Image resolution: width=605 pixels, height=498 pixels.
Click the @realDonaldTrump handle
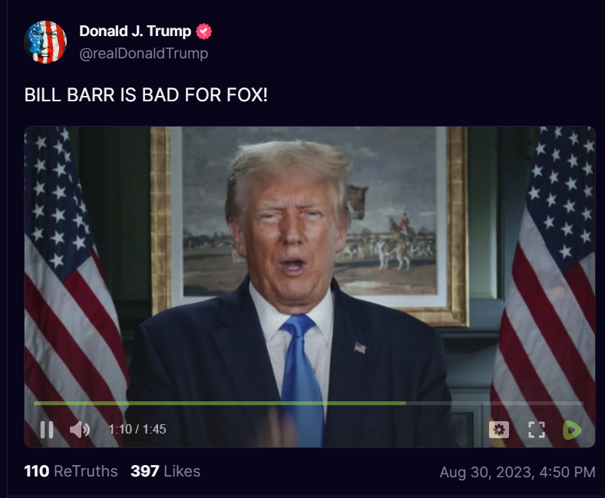pyautogui.click(x=144, y=53)
